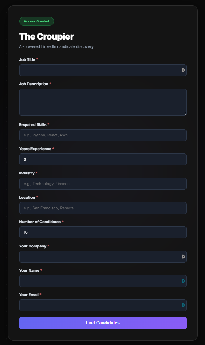Screen dimensions: 205x345
Task: Select the Years Experience number field
Action: click(x=103, y=159)
